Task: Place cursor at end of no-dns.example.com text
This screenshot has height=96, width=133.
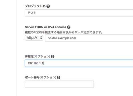Action: click(x=76, y=38)
